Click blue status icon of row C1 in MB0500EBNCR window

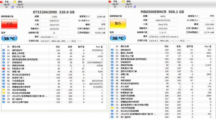point(112,96)
